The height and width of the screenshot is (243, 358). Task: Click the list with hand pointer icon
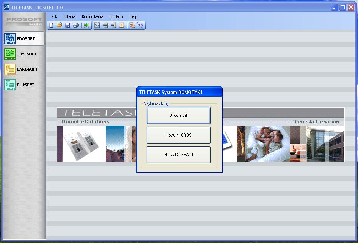(132, 25)
